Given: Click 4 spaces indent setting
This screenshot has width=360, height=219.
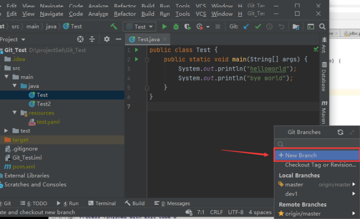Looking at the screenshot, I should [260, 212].
